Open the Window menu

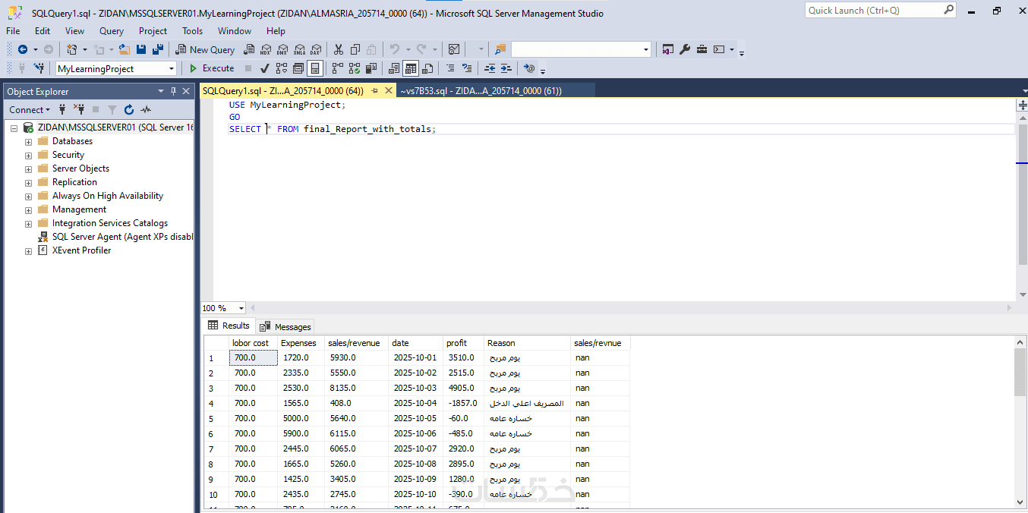[235, 31]
